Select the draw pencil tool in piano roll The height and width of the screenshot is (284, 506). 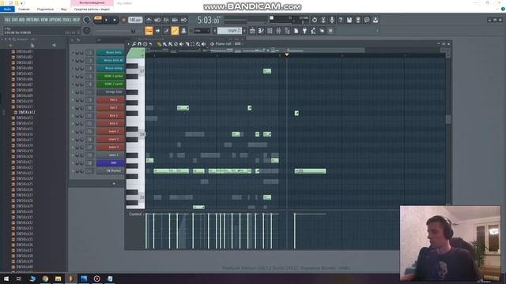click(x=159, y=44)
